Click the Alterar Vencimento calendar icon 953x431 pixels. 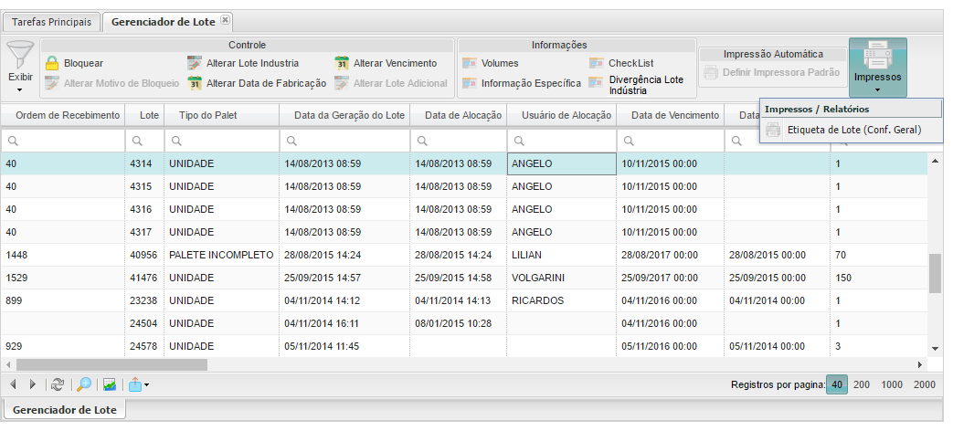(342, 63)
